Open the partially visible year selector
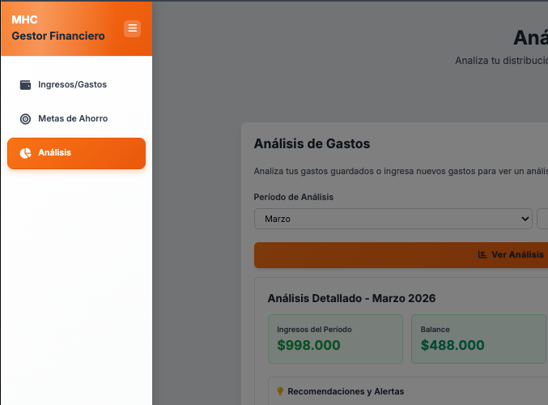This screenshot has height=405, width=548. point(542,219)
